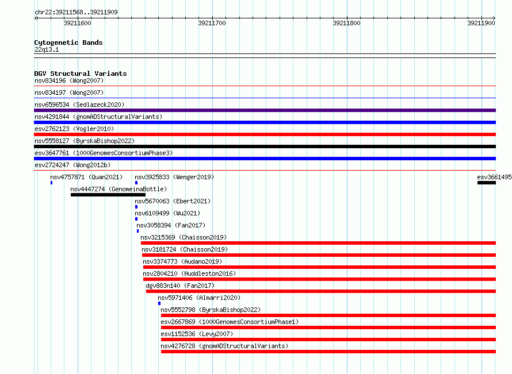Image resolution: width=512 pixels, height=374 pixels.
Task: Select the nsv3181724 (Chaisson2019) red bar
Action: click(319, 255)
